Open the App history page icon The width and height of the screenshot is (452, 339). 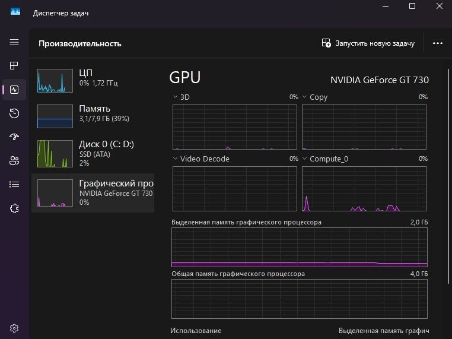(x=14, y=113)
